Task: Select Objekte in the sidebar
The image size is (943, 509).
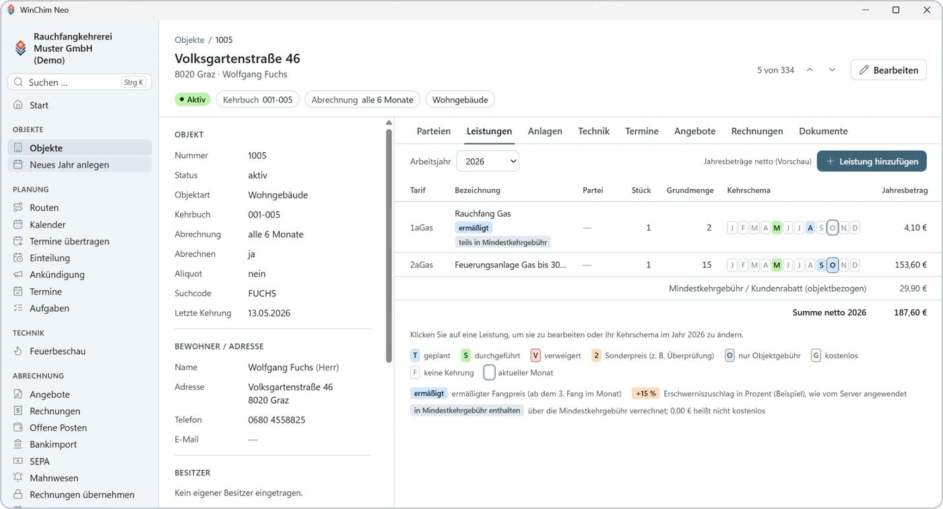Action: [79, 148]
